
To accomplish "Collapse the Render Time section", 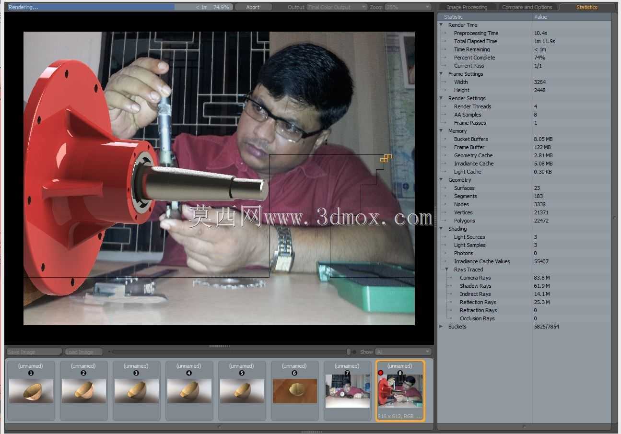I will (441, 25).
